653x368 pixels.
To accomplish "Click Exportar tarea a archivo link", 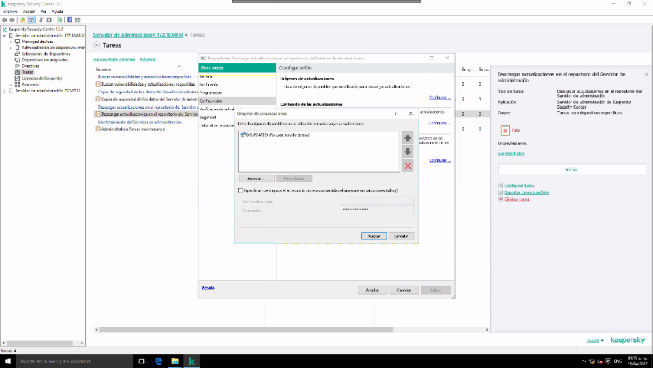I will (526, 193).
